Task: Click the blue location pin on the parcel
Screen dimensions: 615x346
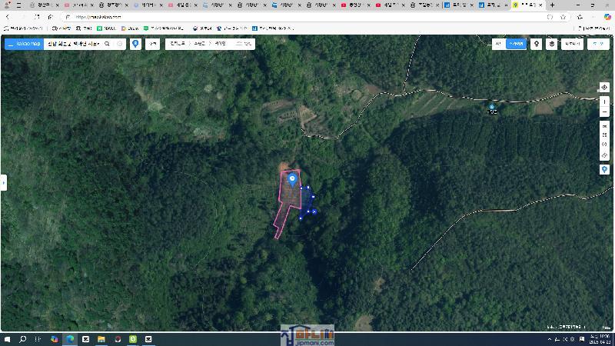Action: click(292, 180)
